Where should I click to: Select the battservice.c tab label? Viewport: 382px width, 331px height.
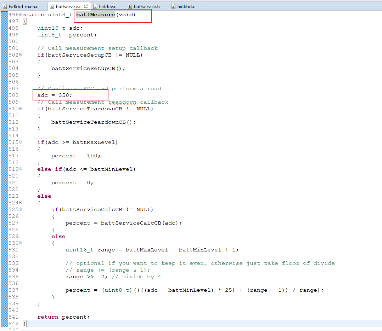pyautogui.click(x=68, y=6)
